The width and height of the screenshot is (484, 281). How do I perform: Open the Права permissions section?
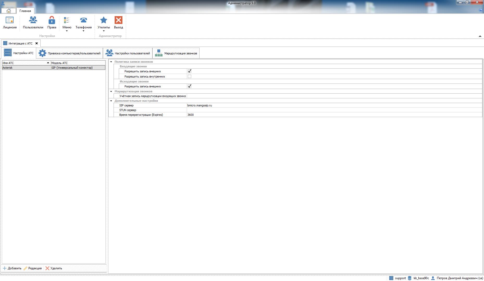point(52,23)
